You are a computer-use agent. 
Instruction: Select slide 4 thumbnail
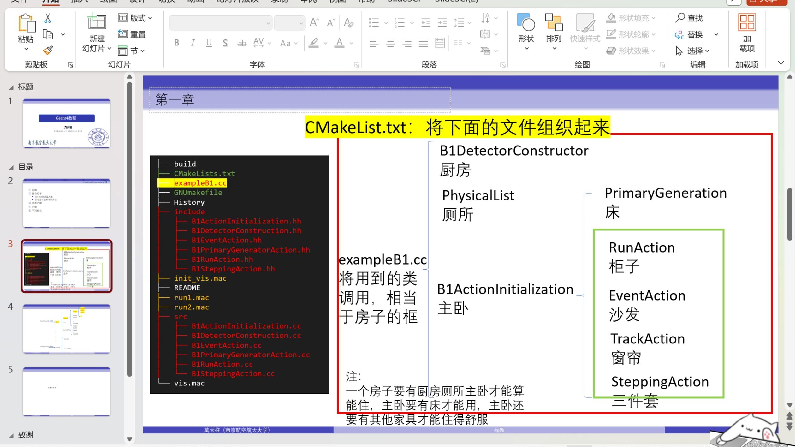point(67,328)
